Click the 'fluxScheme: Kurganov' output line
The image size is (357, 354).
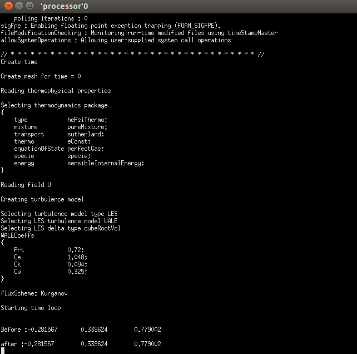click(34, 293)
